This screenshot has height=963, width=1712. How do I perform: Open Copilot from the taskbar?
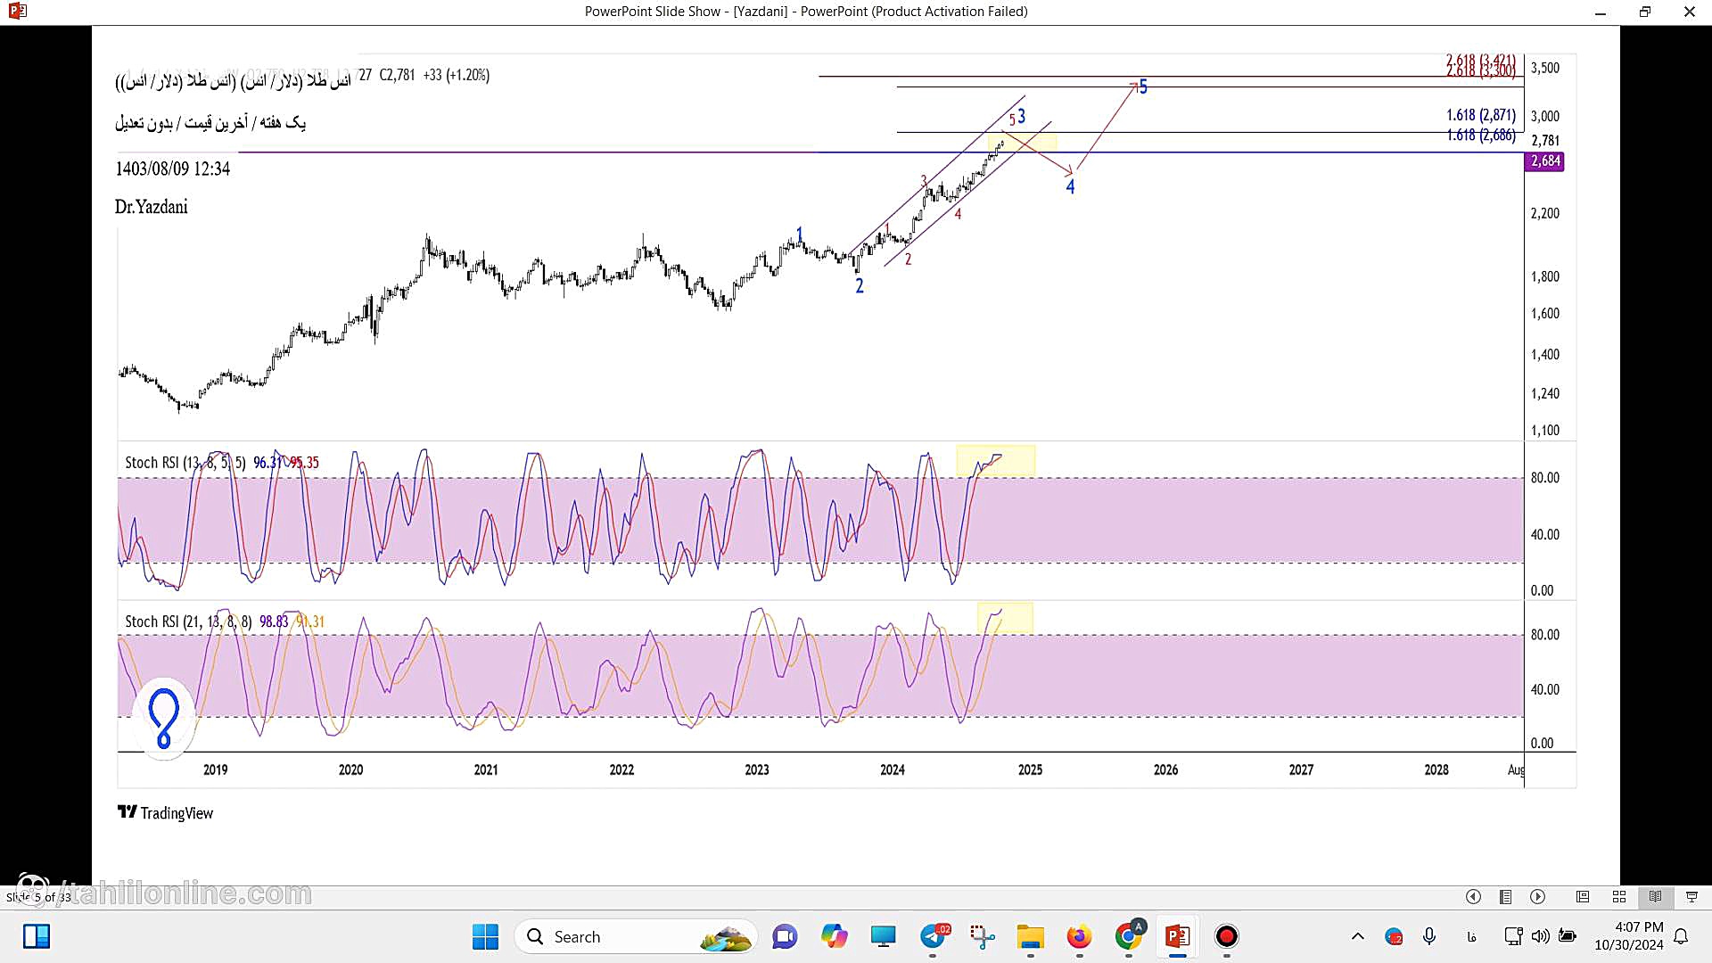coord(835,936)
